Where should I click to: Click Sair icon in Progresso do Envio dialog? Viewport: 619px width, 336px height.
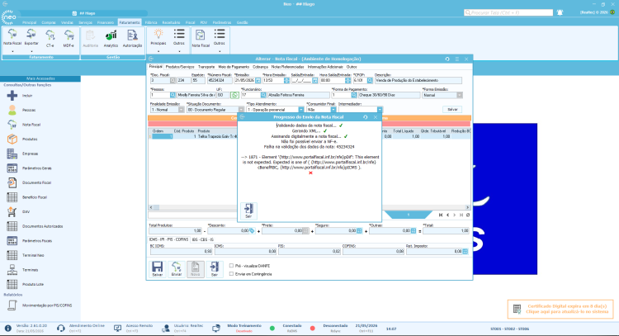pyautogui.click(x=248, y=211)
